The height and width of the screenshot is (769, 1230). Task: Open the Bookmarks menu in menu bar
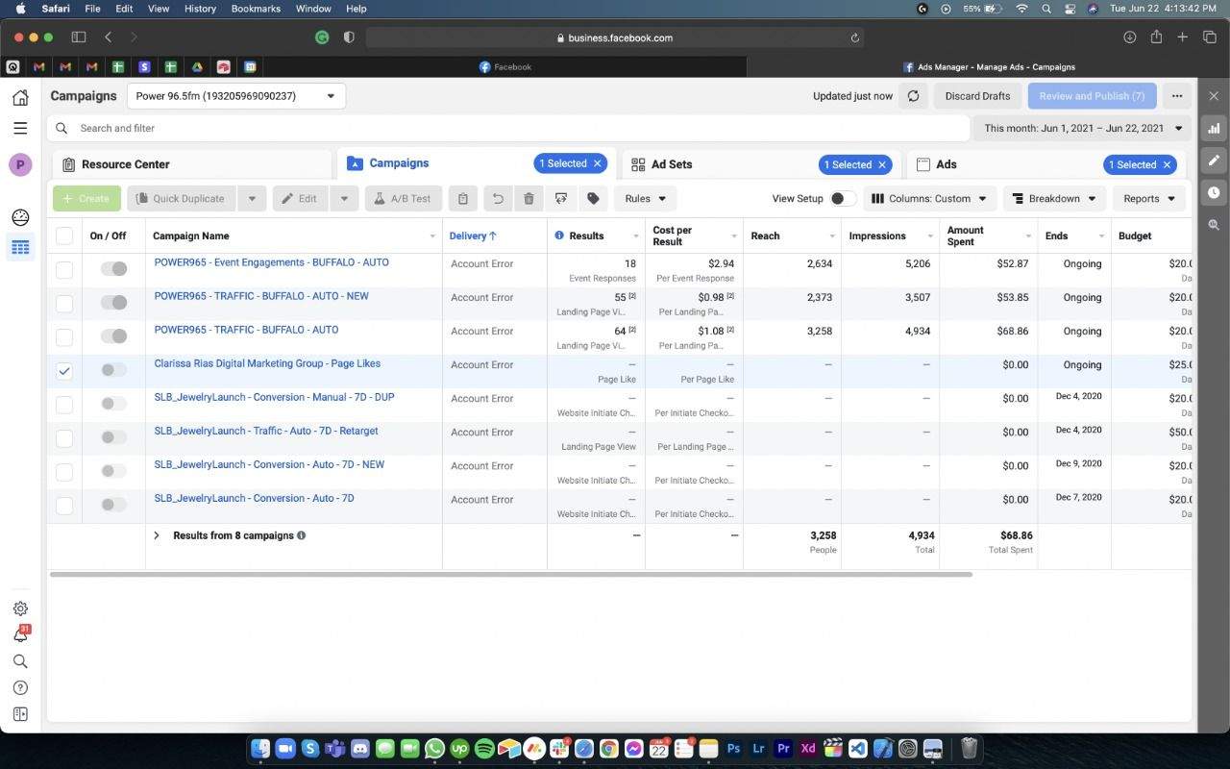(x=254, y=9)
